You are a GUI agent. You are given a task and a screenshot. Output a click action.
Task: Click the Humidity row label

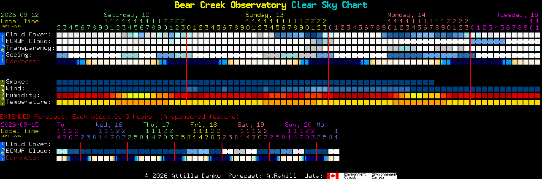point(23,95)
